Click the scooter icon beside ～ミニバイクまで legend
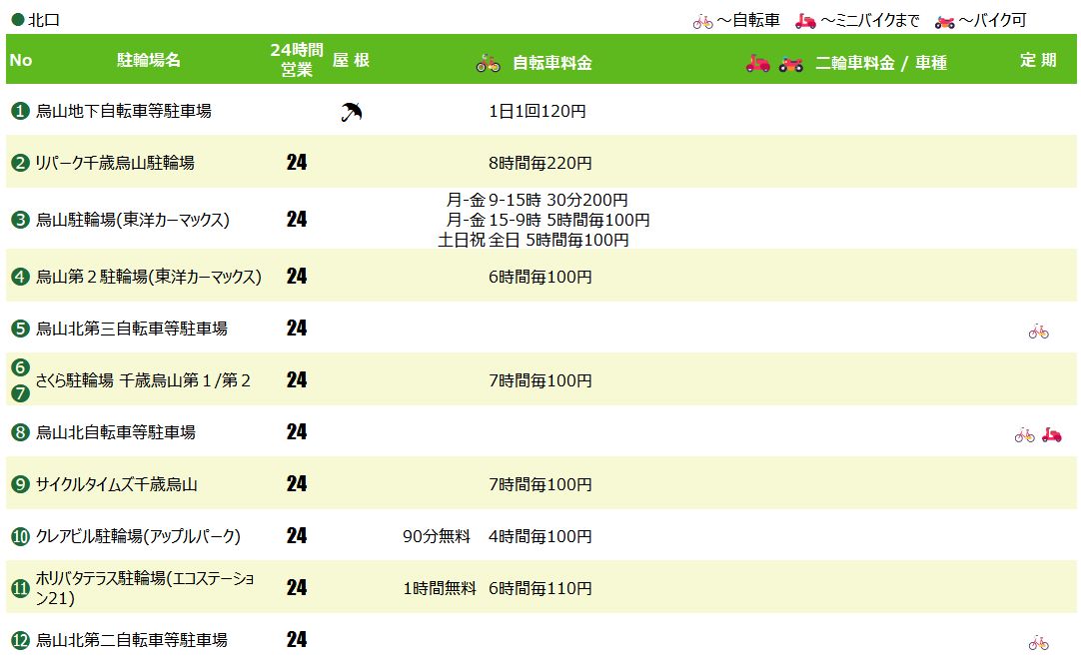 click(806, 21)
